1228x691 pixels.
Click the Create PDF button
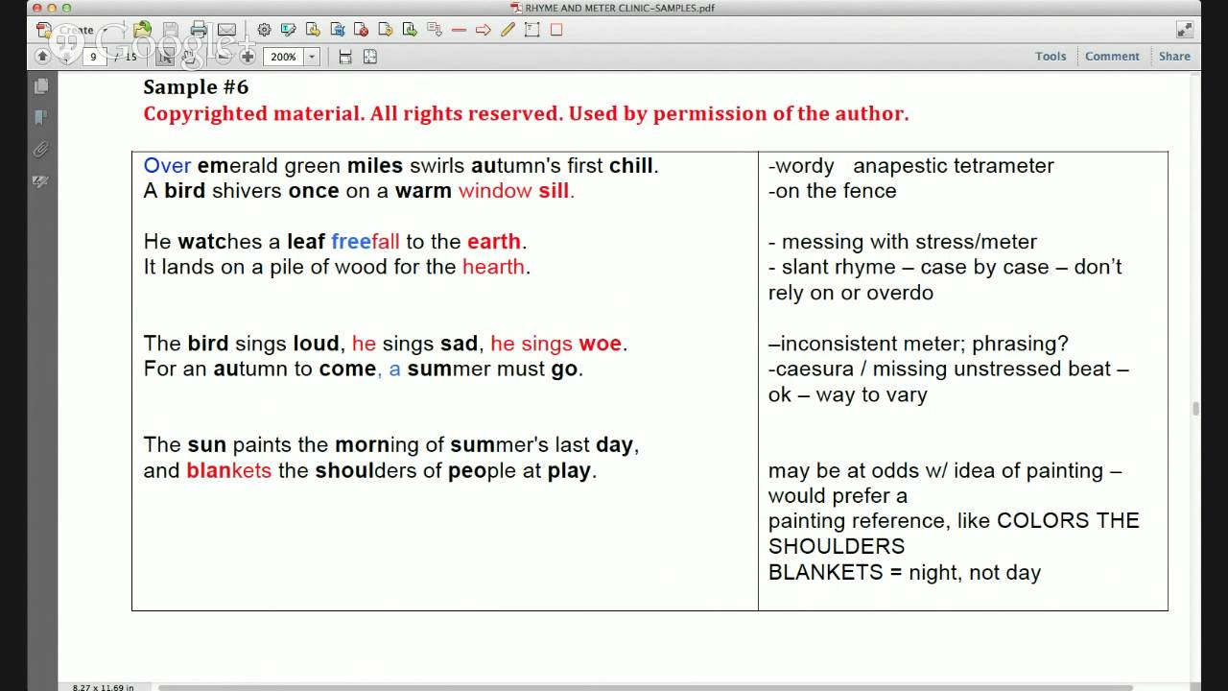(67, 30)
